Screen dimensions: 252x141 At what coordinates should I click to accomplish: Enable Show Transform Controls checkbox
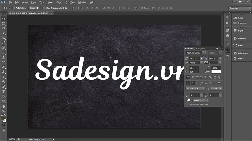(43, 8)
